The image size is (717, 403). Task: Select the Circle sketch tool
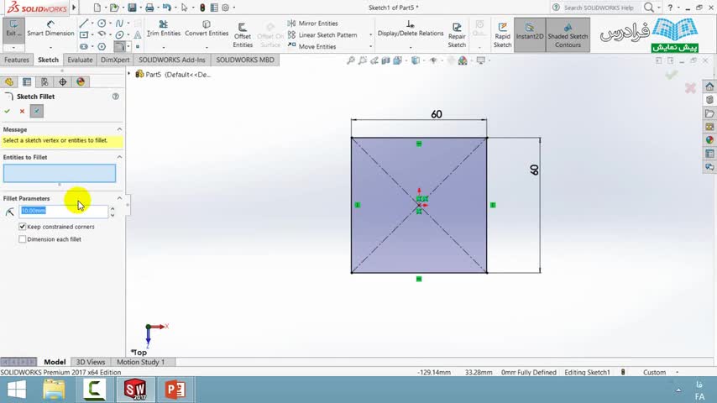click(x=102, y=24)
